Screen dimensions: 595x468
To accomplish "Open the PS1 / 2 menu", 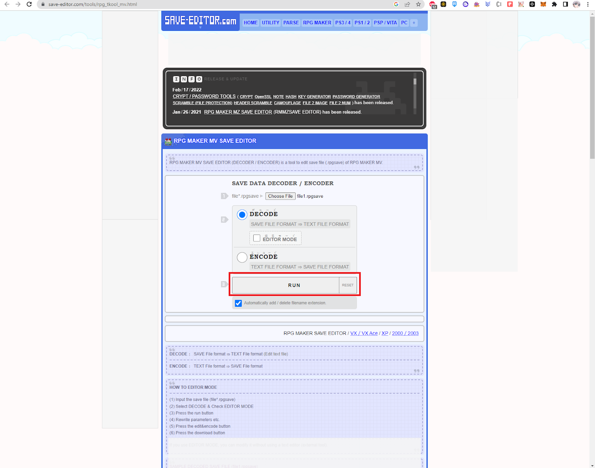I will 362,23.
